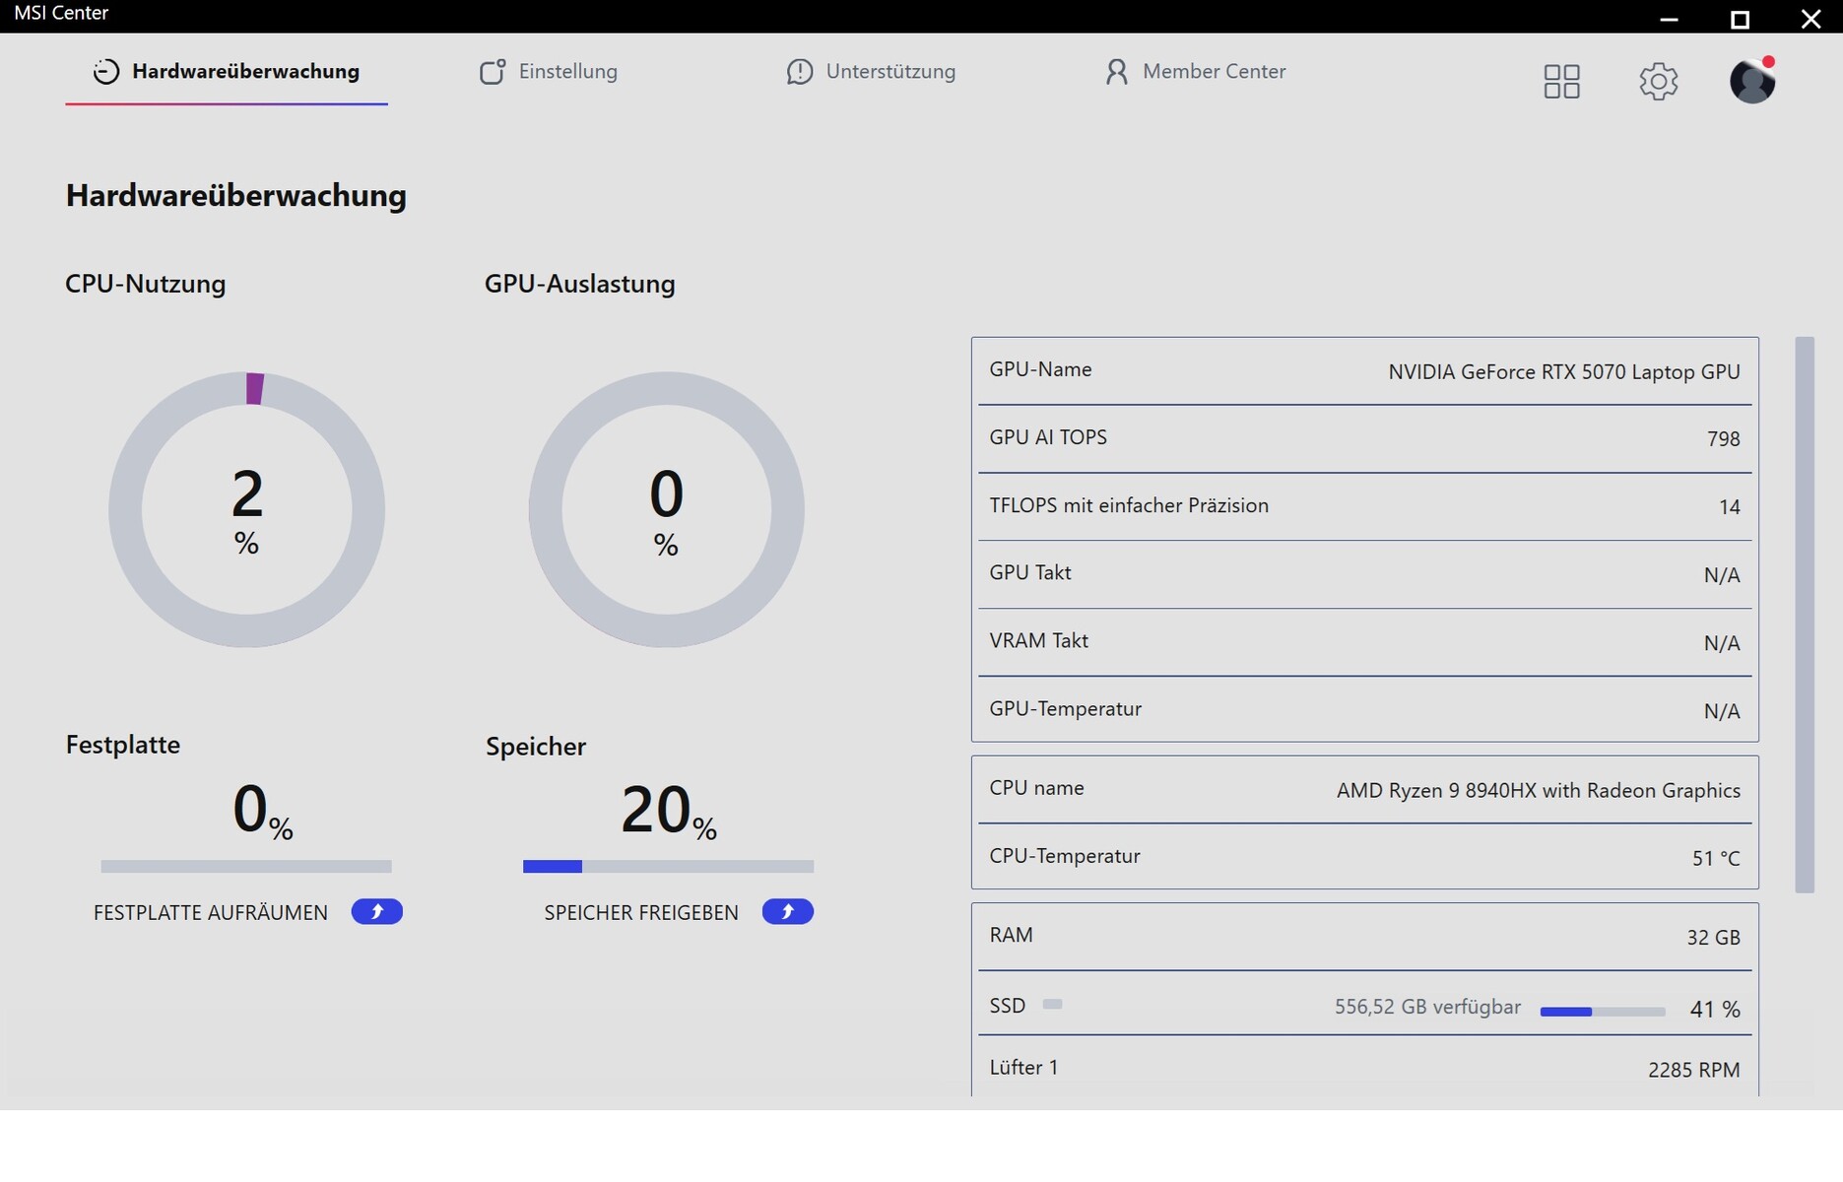Click the vertical scrollbar of hardware list

(x=1805, y=615)
